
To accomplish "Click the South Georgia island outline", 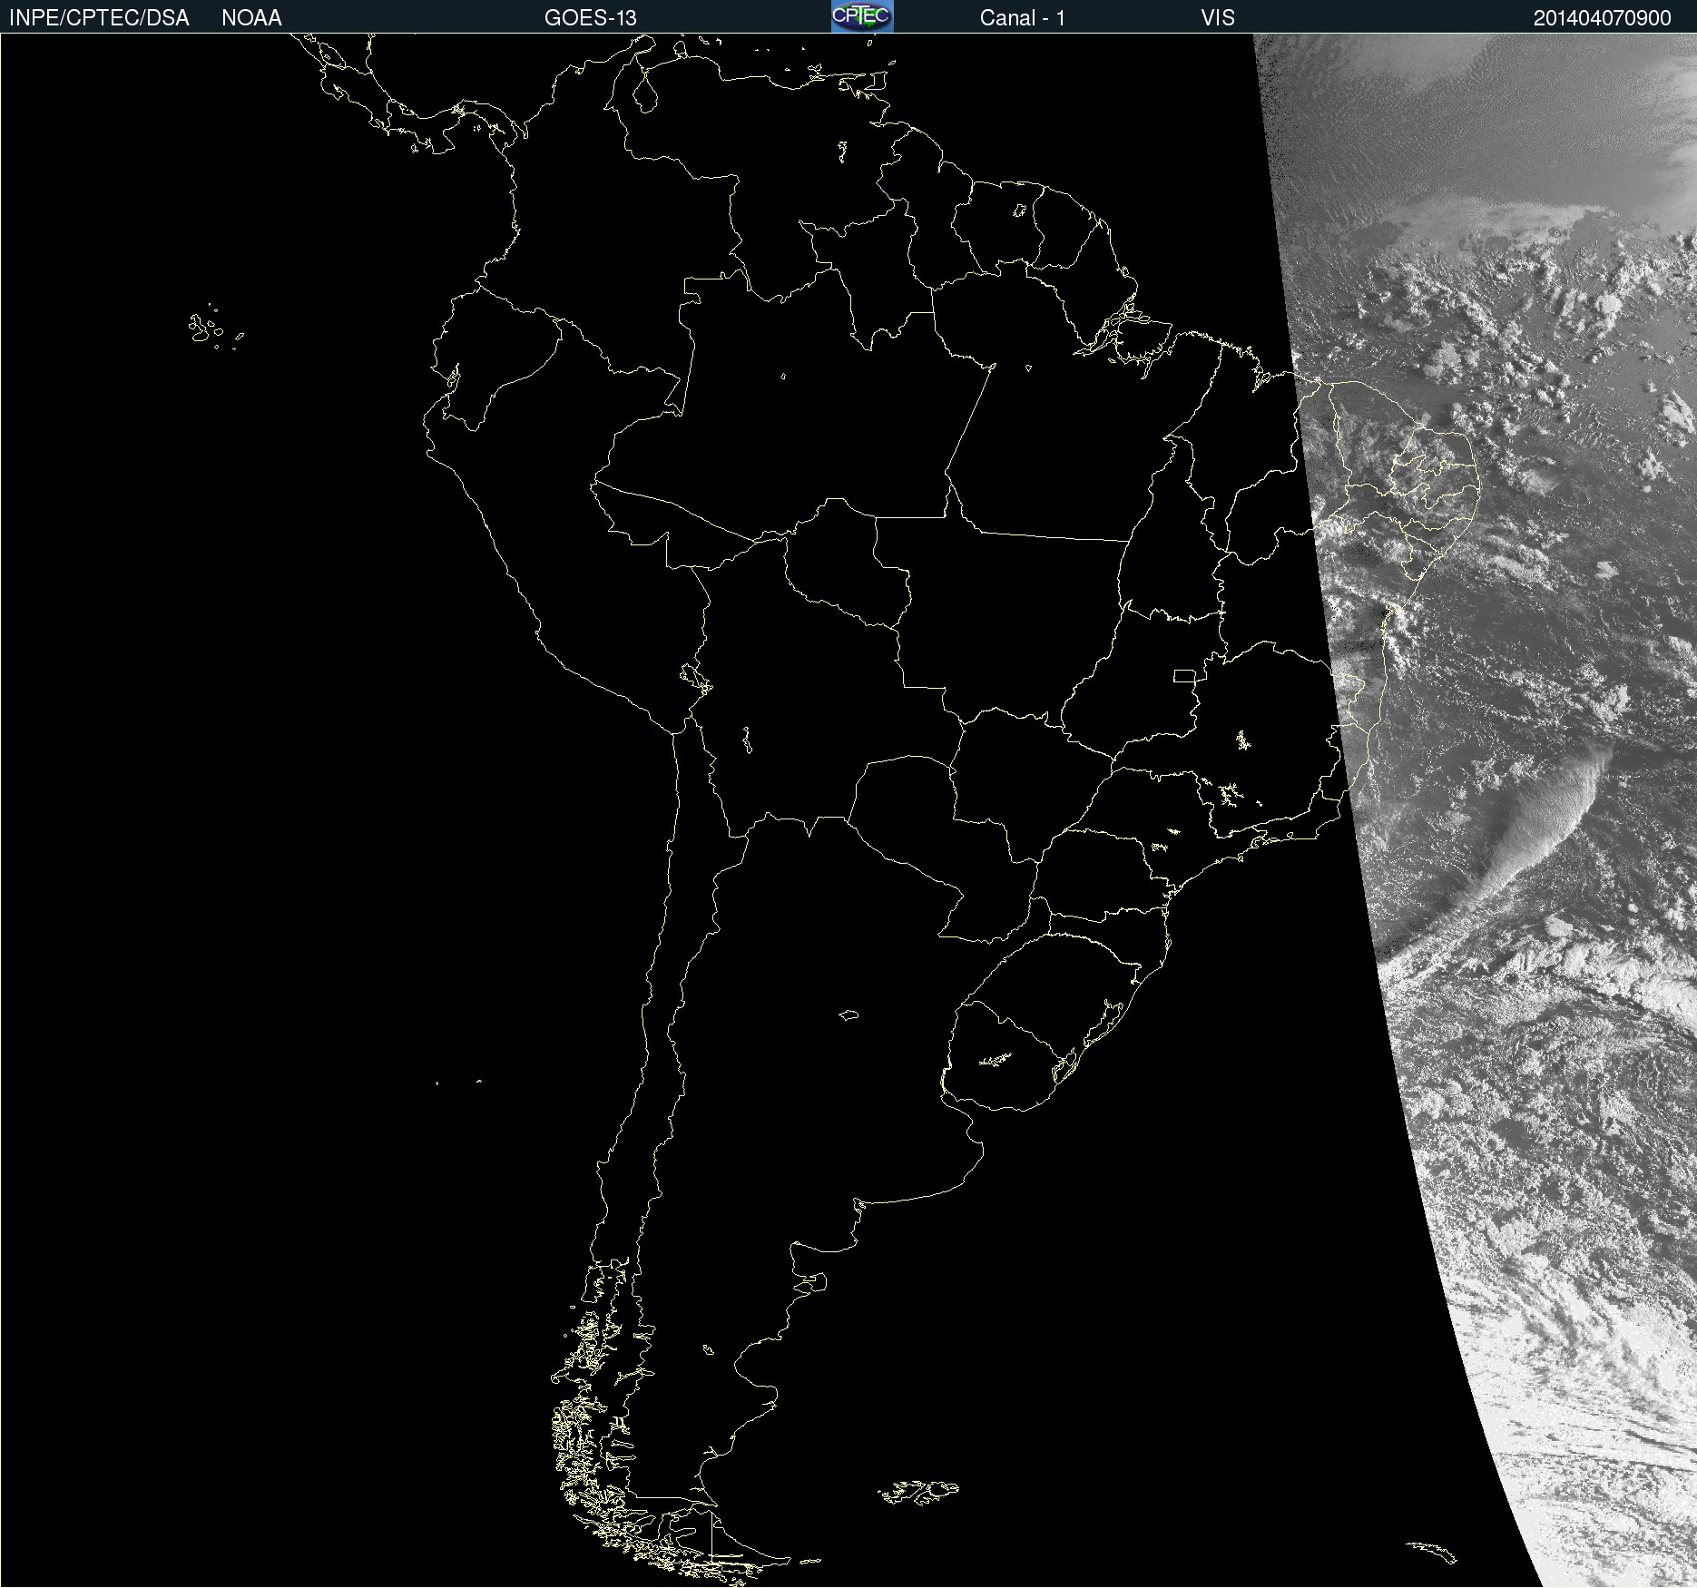I will coord(1431,1552).
